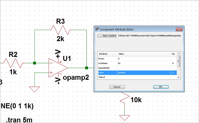The height and width of the screenshot is (123, 199).
Task: Click the junction node at the op-amp output
Action: click(x=87, y=68)
